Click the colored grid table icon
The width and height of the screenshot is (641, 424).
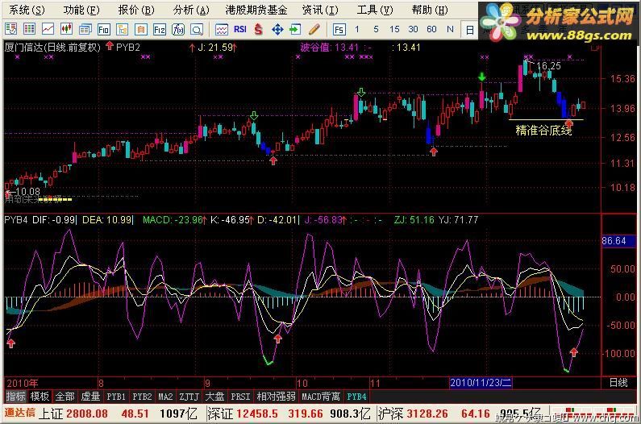click(29, 29)
